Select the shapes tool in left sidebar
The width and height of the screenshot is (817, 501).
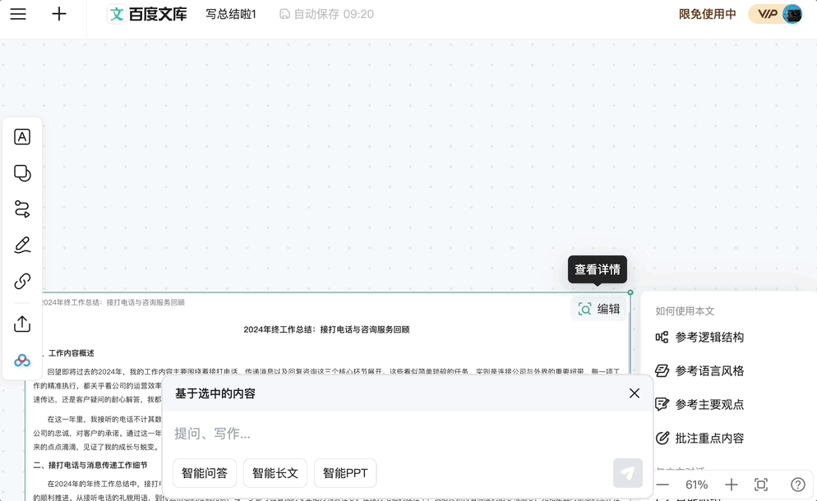(22, 172)
